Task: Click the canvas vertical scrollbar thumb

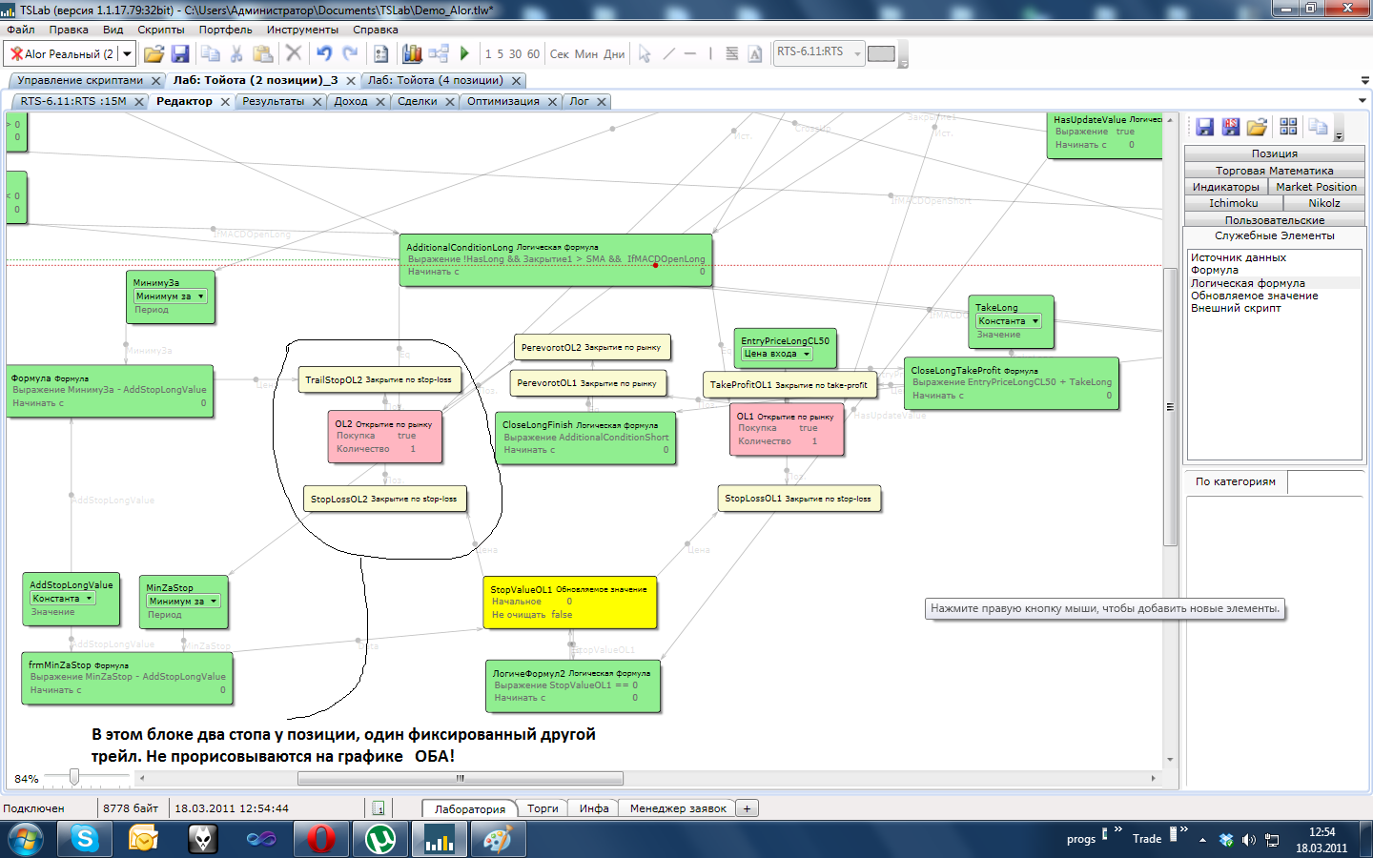Action: coord(1170,407)
